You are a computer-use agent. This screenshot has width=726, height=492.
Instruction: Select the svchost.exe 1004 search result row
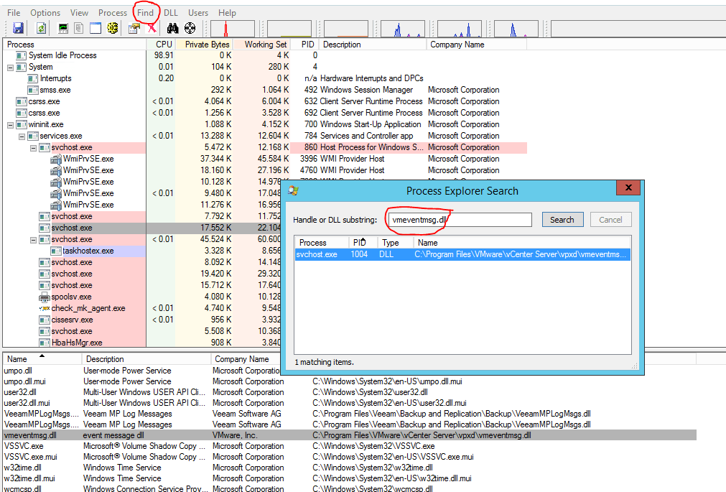click(462, 254)
